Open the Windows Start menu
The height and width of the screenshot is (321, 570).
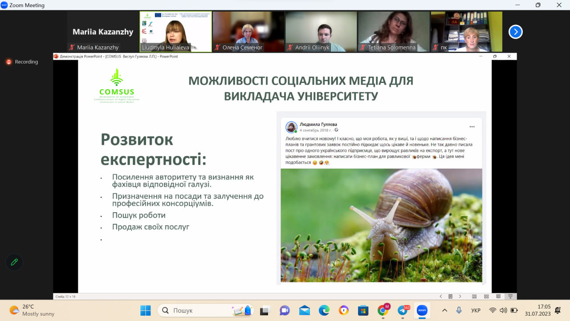[x=146, y=310]
